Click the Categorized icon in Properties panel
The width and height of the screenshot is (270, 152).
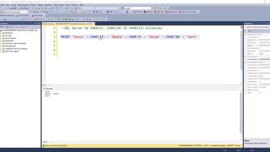point(246,31)
